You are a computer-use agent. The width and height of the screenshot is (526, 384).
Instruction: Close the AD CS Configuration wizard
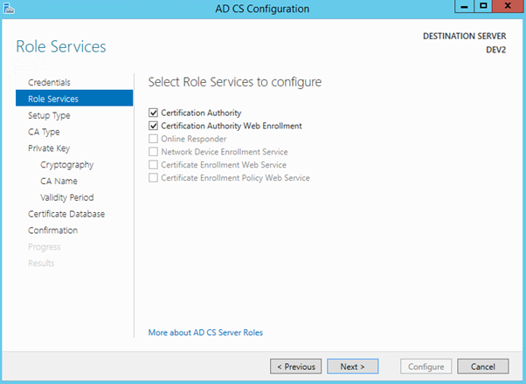pyautogui.click(x=506, y=7)
